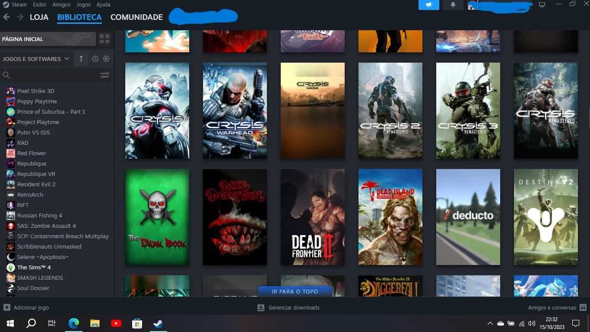Screen dimensions: 590x332
Task: Switch to the COMUNIDADE tab
Action: [136, 17]
